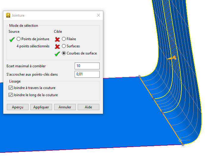The width and height of the screenshot is (216, 156).
Task: Toggle Joindre à travers la couture checkbox
Action: tap(11, 88)
